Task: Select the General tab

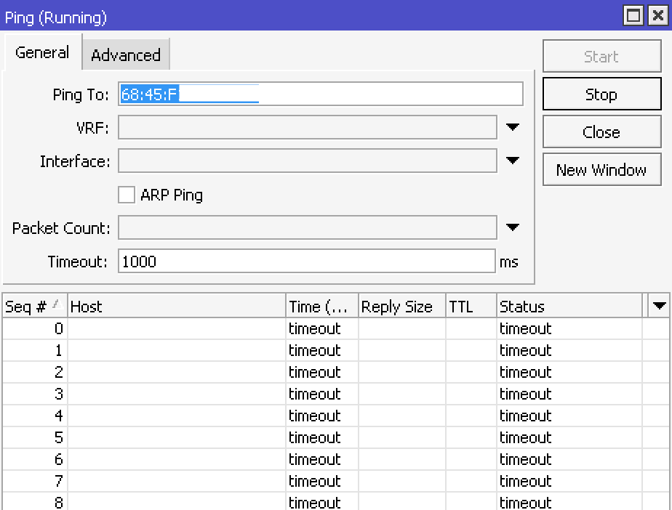Action: [x=42, y=52]
